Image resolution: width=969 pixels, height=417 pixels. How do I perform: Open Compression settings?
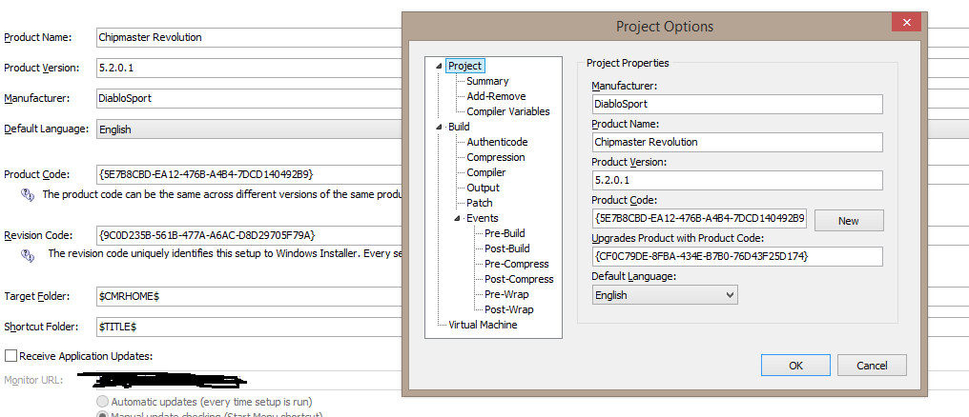point(496,157)
